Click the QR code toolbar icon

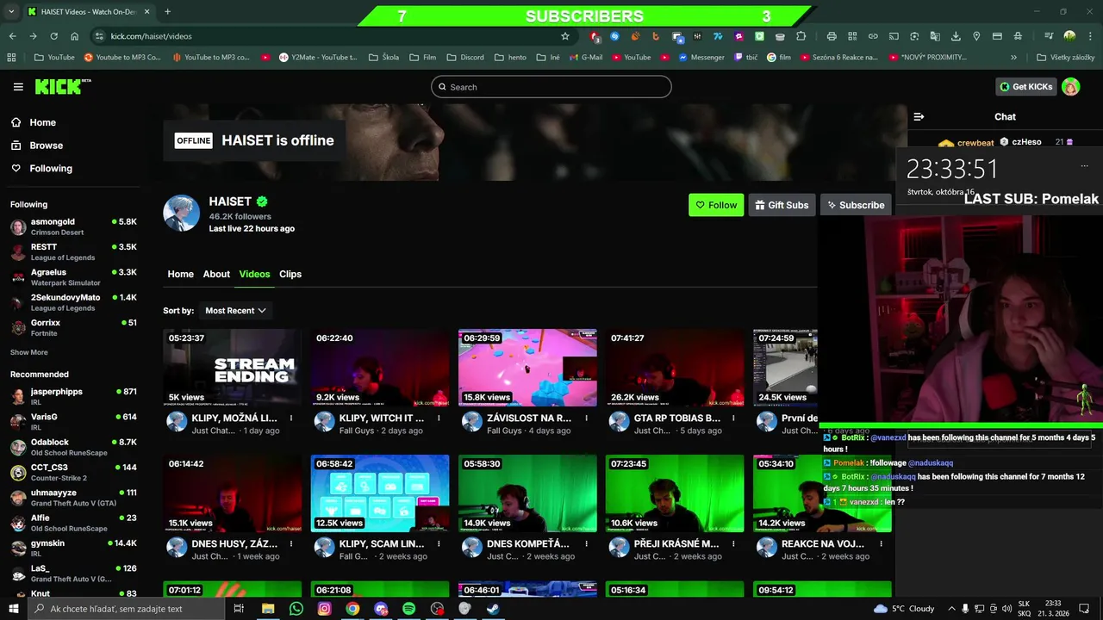[852, 36]
